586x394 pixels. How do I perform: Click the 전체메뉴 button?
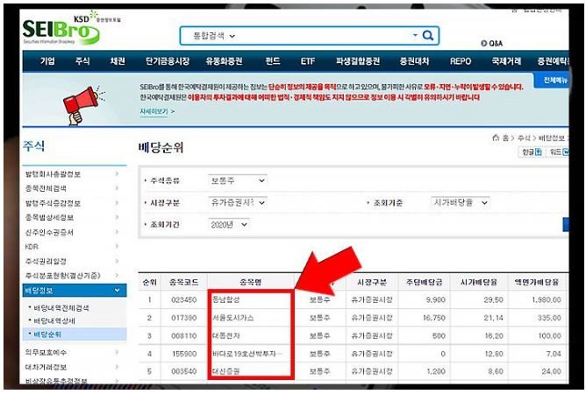coord(553,81)
